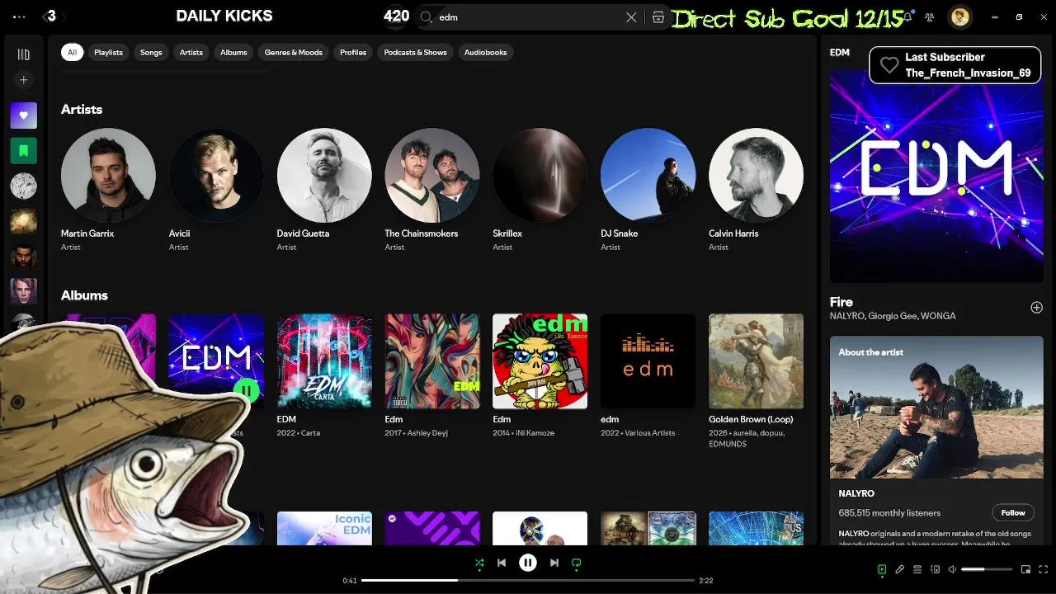
Task: Open the About the artist card photo
Action: pyautogui.click(x=936, y=408)
